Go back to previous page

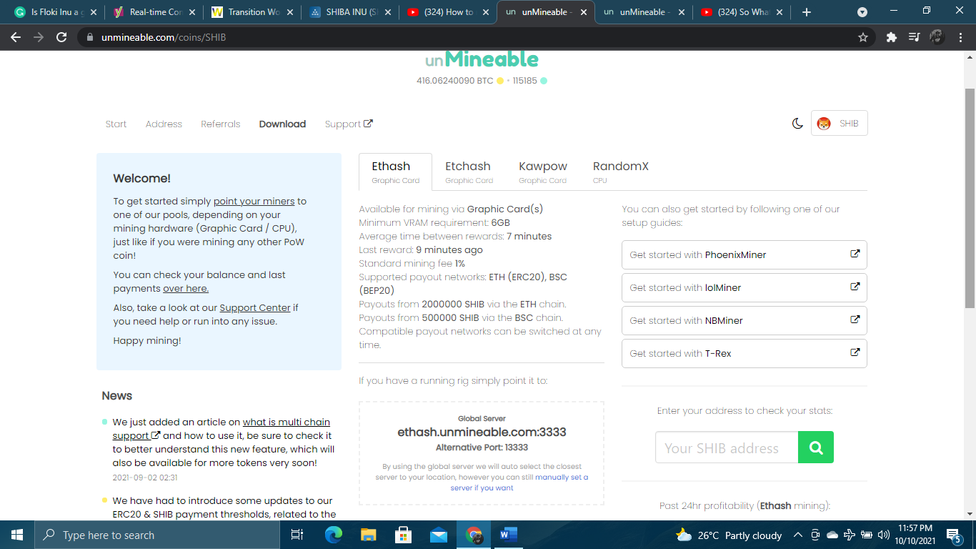point(16,37)
